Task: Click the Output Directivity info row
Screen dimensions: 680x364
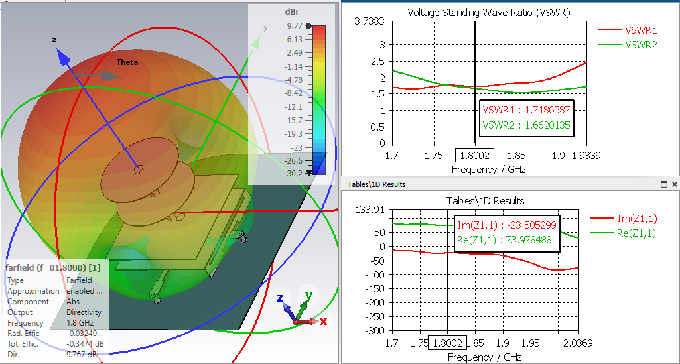Action: (56, 312)
